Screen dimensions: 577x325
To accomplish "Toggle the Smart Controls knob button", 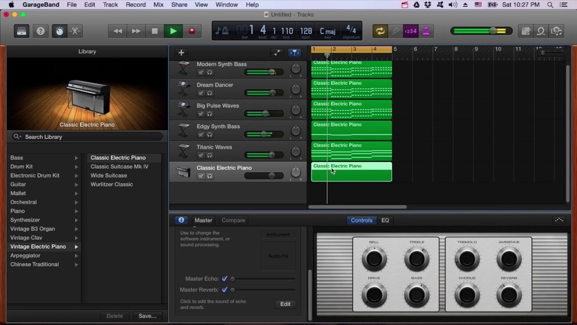I will (x=60, y=31).
